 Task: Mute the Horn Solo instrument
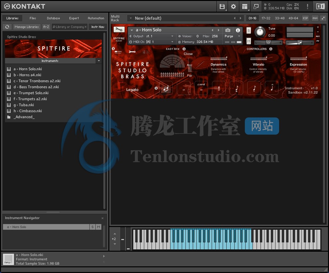pos(249,41)
